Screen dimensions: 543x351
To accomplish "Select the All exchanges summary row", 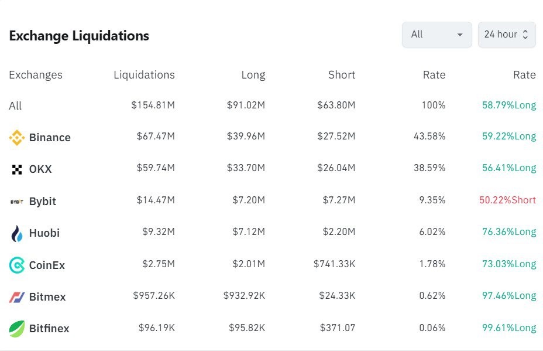I will (x=15, y=106).
